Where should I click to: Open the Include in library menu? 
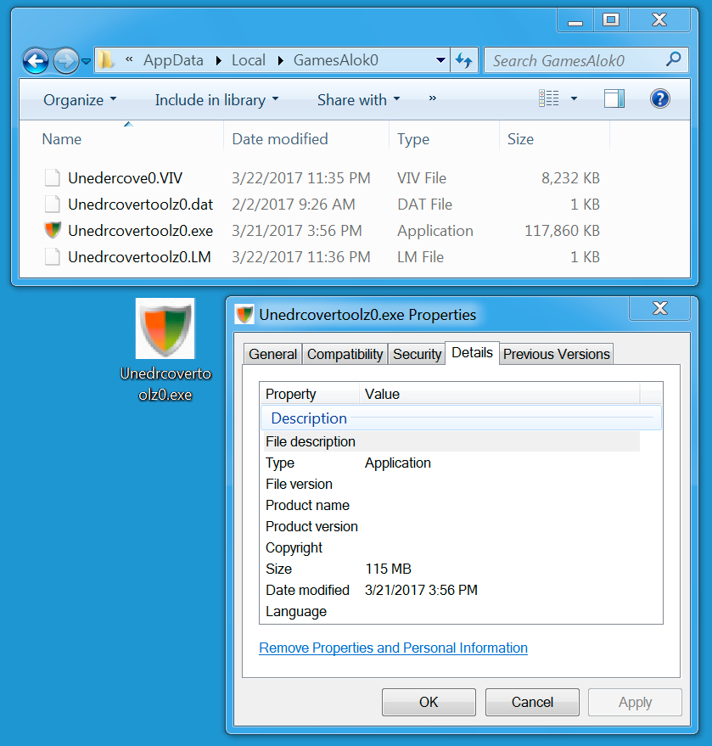coord(216,100)
